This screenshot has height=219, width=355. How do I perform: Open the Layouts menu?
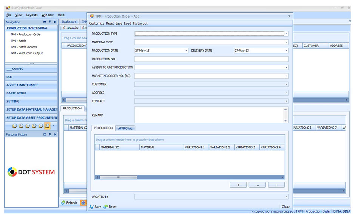point(32,15)
